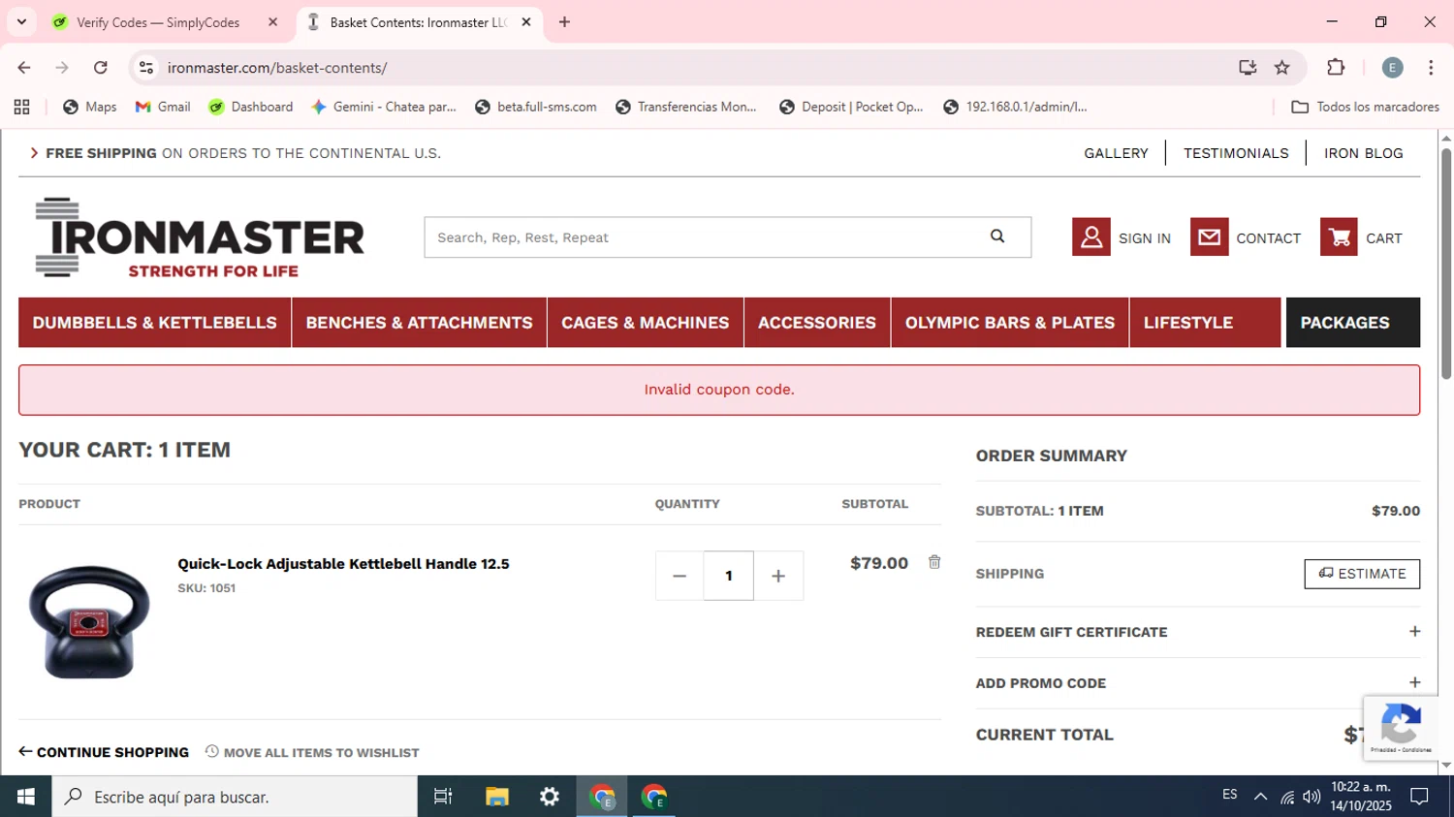Delete kettlebell item with trash icon
The image size is (1454, 817).
[x=934, y=562]
